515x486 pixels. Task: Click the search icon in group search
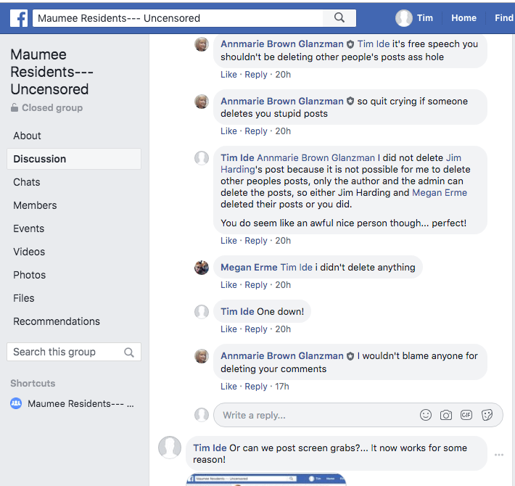point(129,353)
